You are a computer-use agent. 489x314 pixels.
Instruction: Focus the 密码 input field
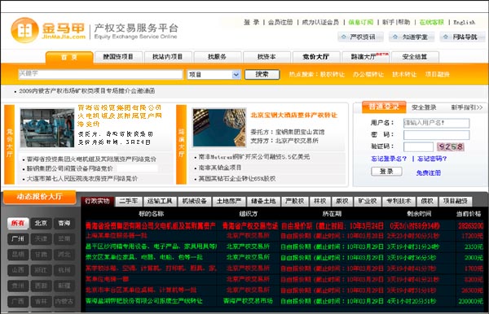[x=436, y=135]
